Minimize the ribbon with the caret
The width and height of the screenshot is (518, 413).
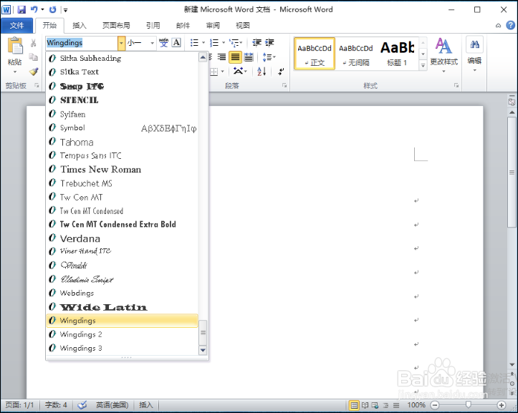(x=498, y=26)
